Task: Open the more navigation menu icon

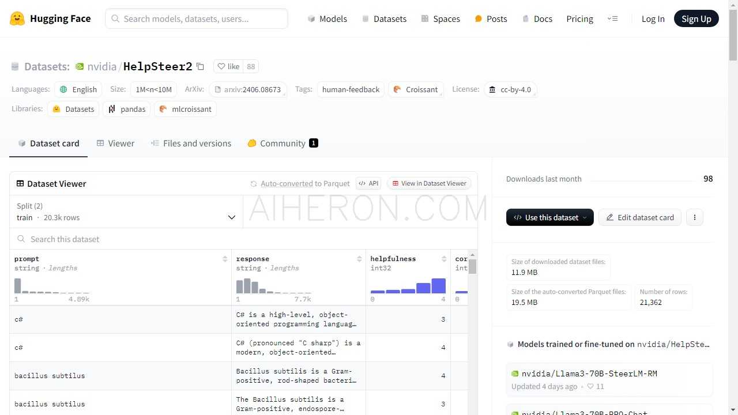Action: click(x=612, y=18)
